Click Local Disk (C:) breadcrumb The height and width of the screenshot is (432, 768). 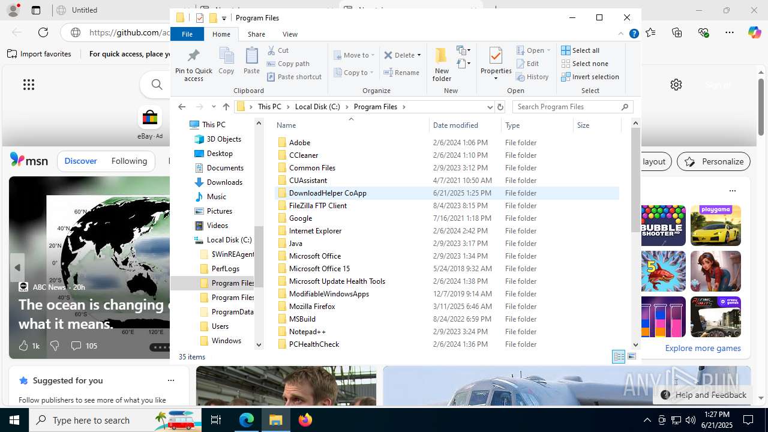point(317,107)
